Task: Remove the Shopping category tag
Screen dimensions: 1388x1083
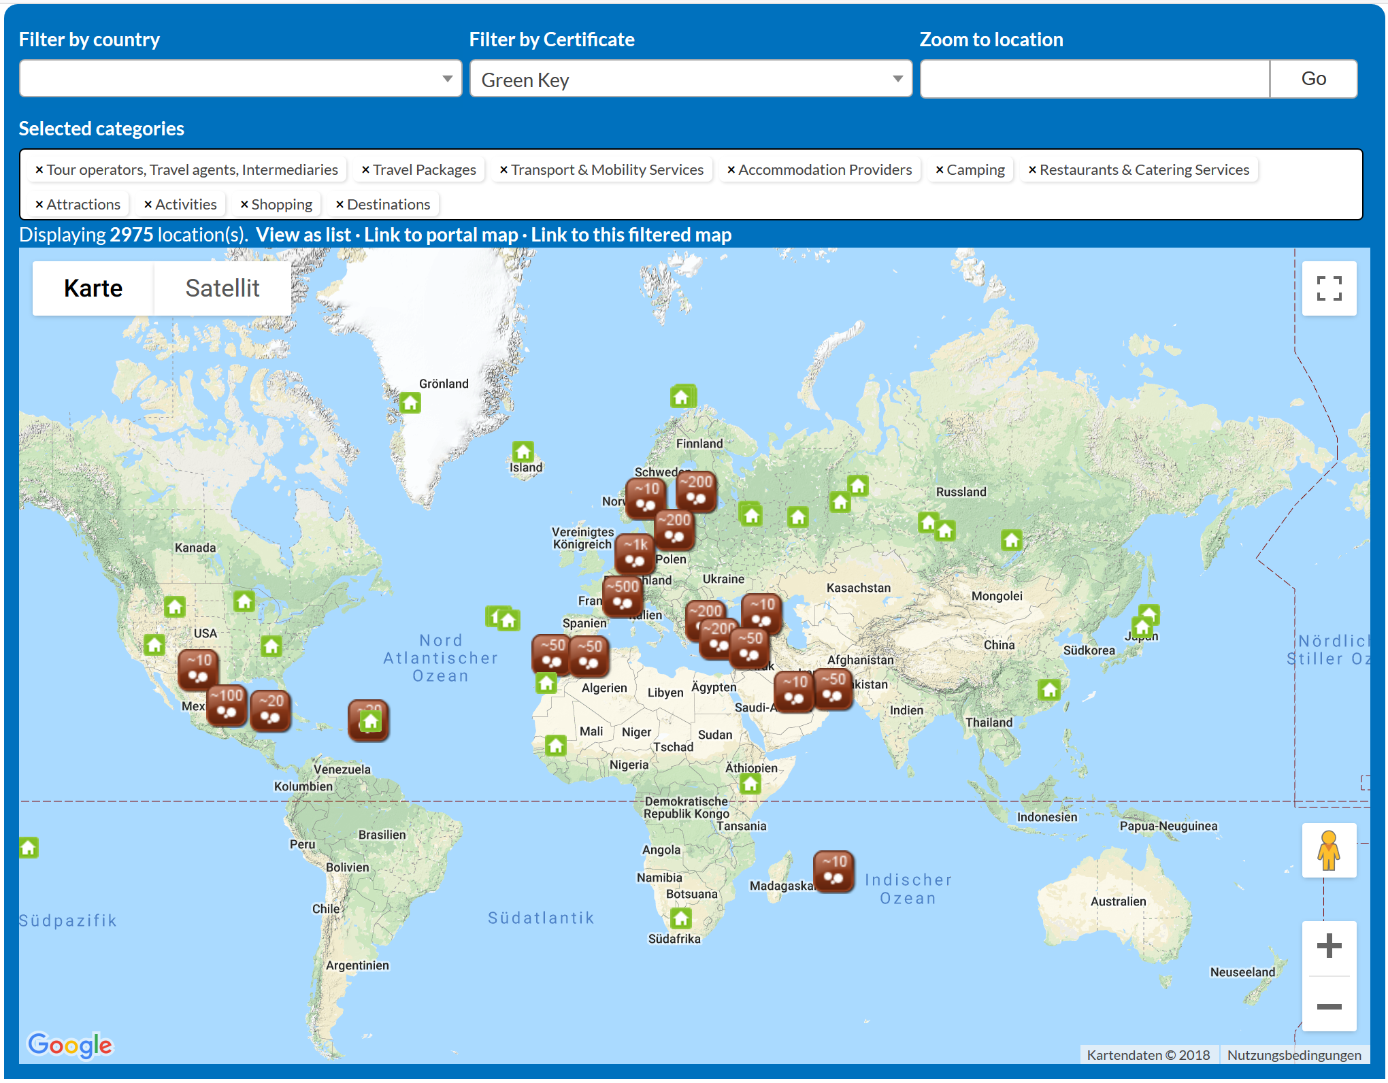Action: (x=244, y=205)
